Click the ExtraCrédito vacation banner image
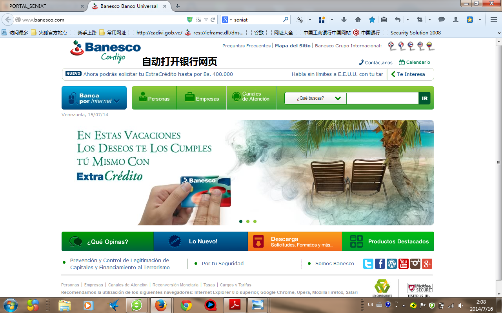Image resolution: width=502 pixels, height=313 pixels. tap(248, 173)
